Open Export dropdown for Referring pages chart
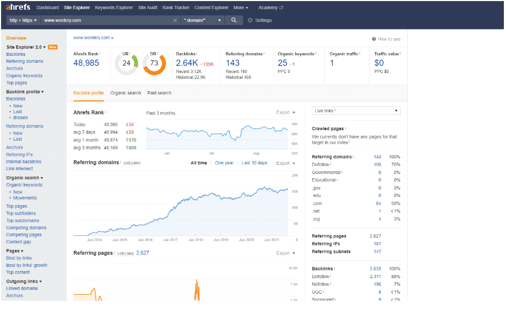Screen dimensions: 506x313 tap(286, 253)
